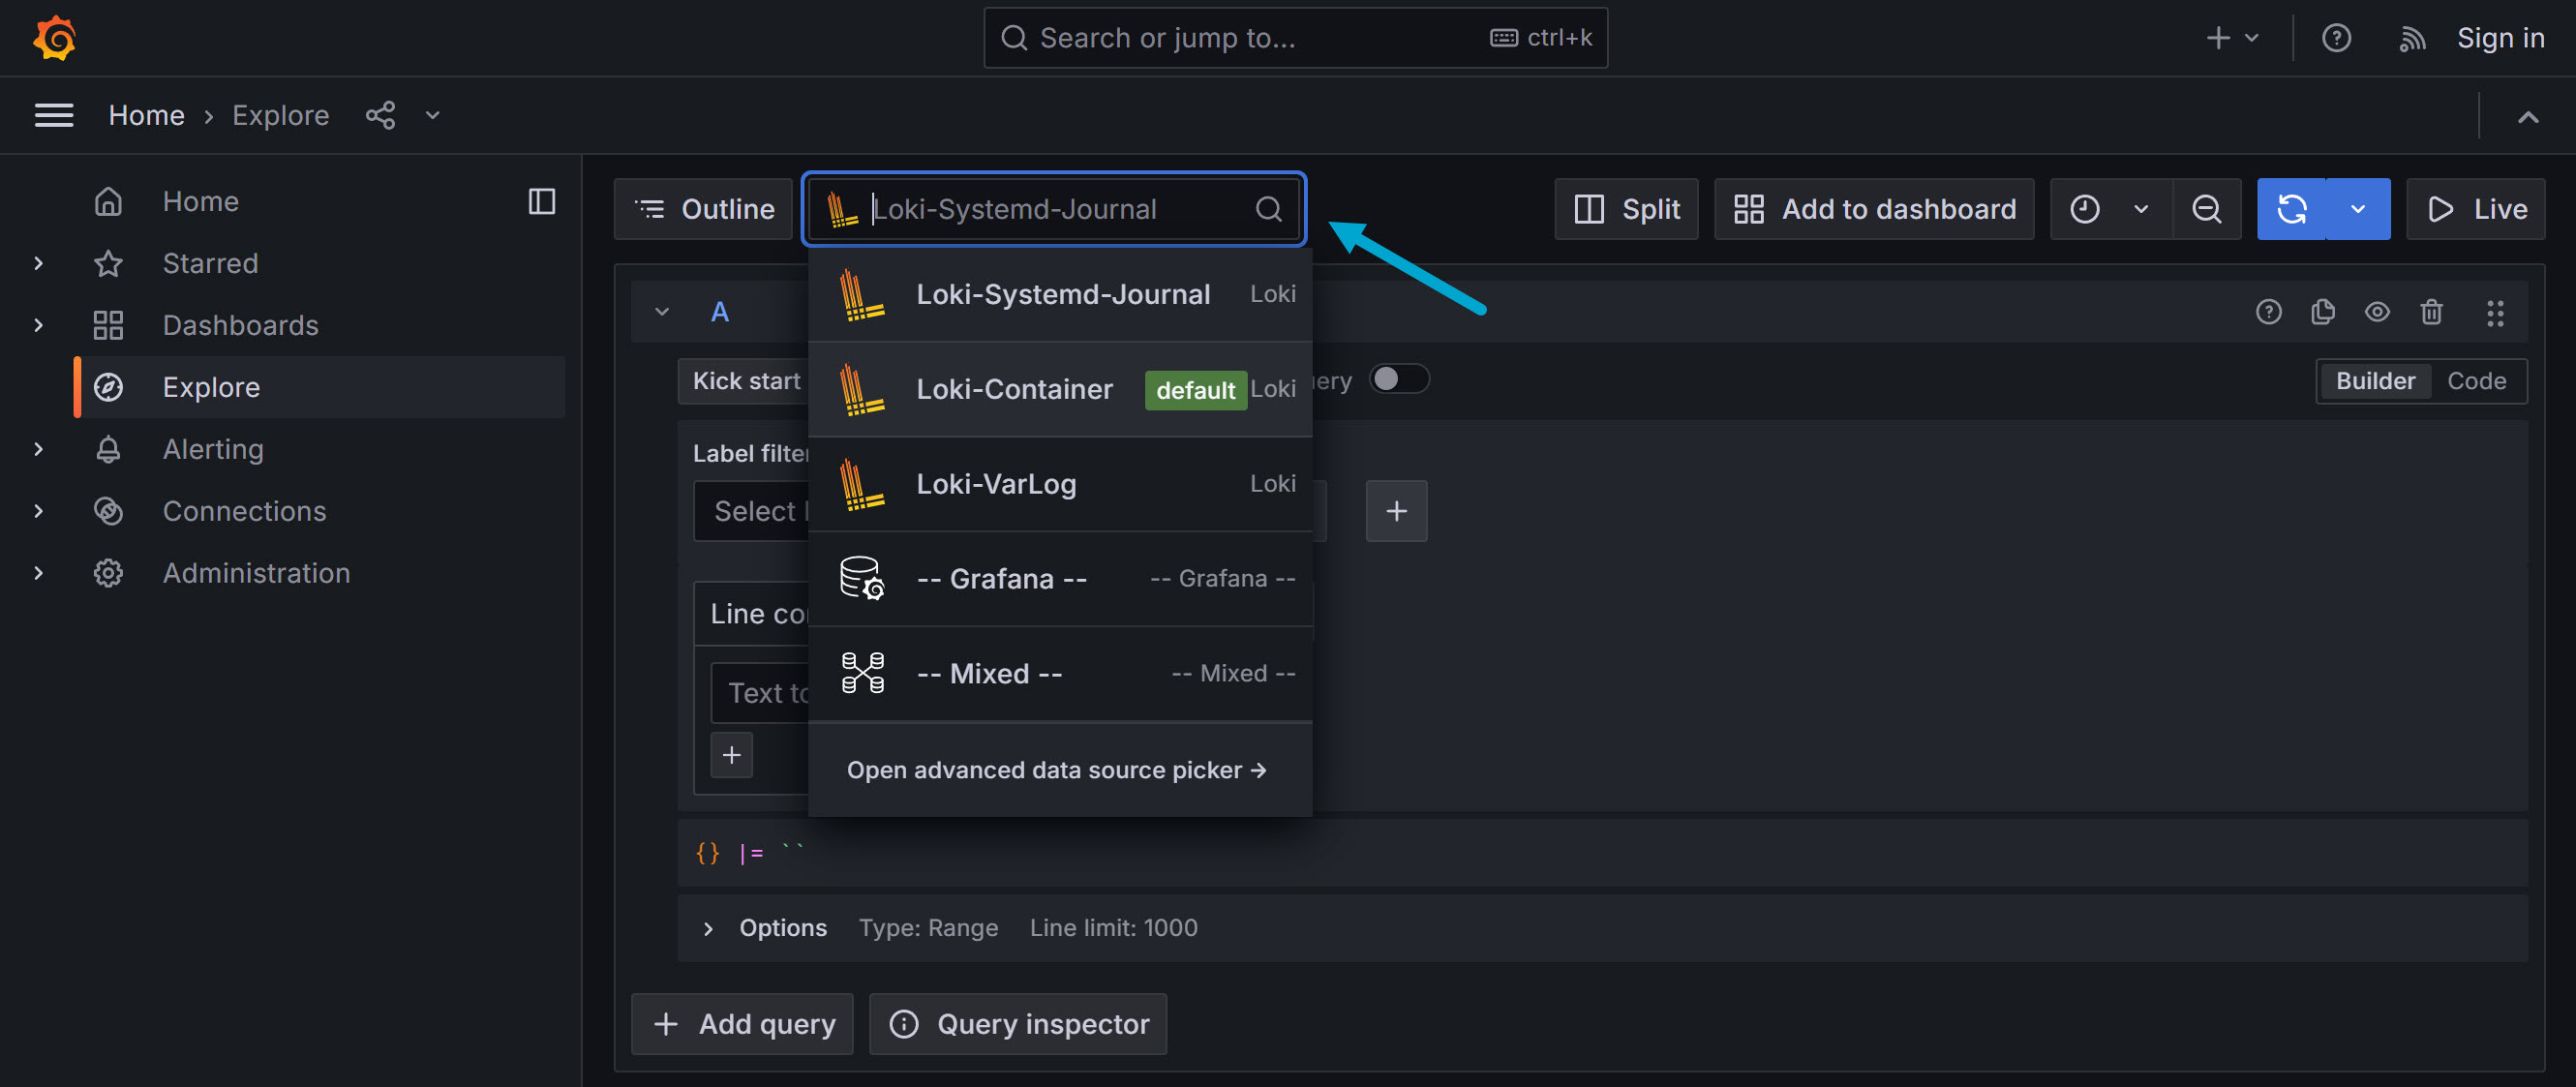The height and width of the screenshot is (1087, 2576).
Task: Open the help question mark icon in top bar
Action: (x=2335, y=38)
